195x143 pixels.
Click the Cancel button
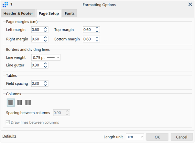[x=181, y=137]
